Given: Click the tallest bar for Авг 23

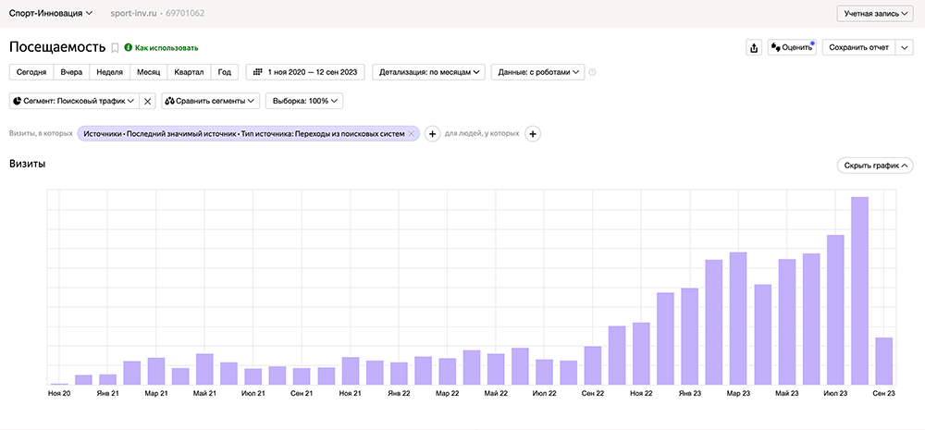Looking at the screenshot, I should 859,290.
